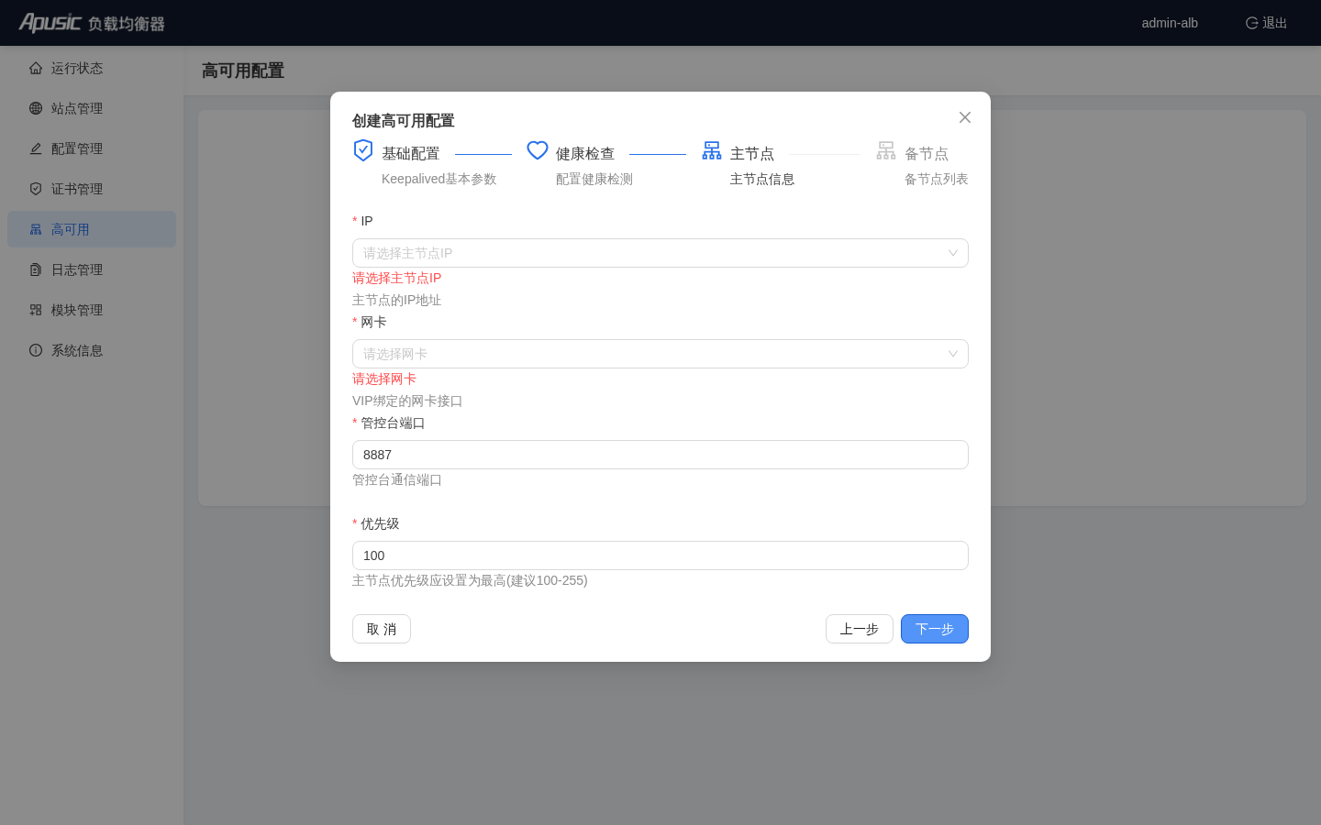Click the certificate shield icon beside 证书管理

pyautogui.click(x=36, y=189)
